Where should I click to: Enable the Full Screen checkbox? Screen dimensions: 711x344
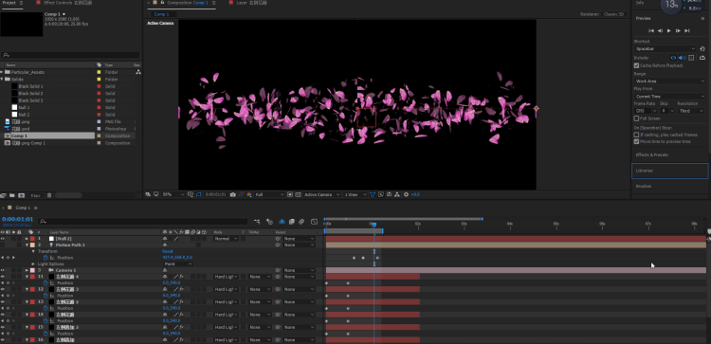point(636,118)
